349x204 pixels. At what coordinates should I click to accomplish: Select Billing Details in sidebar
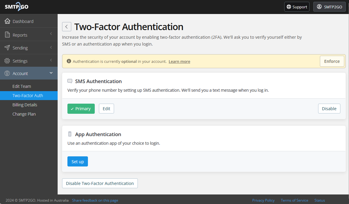(x=25, y=105)
